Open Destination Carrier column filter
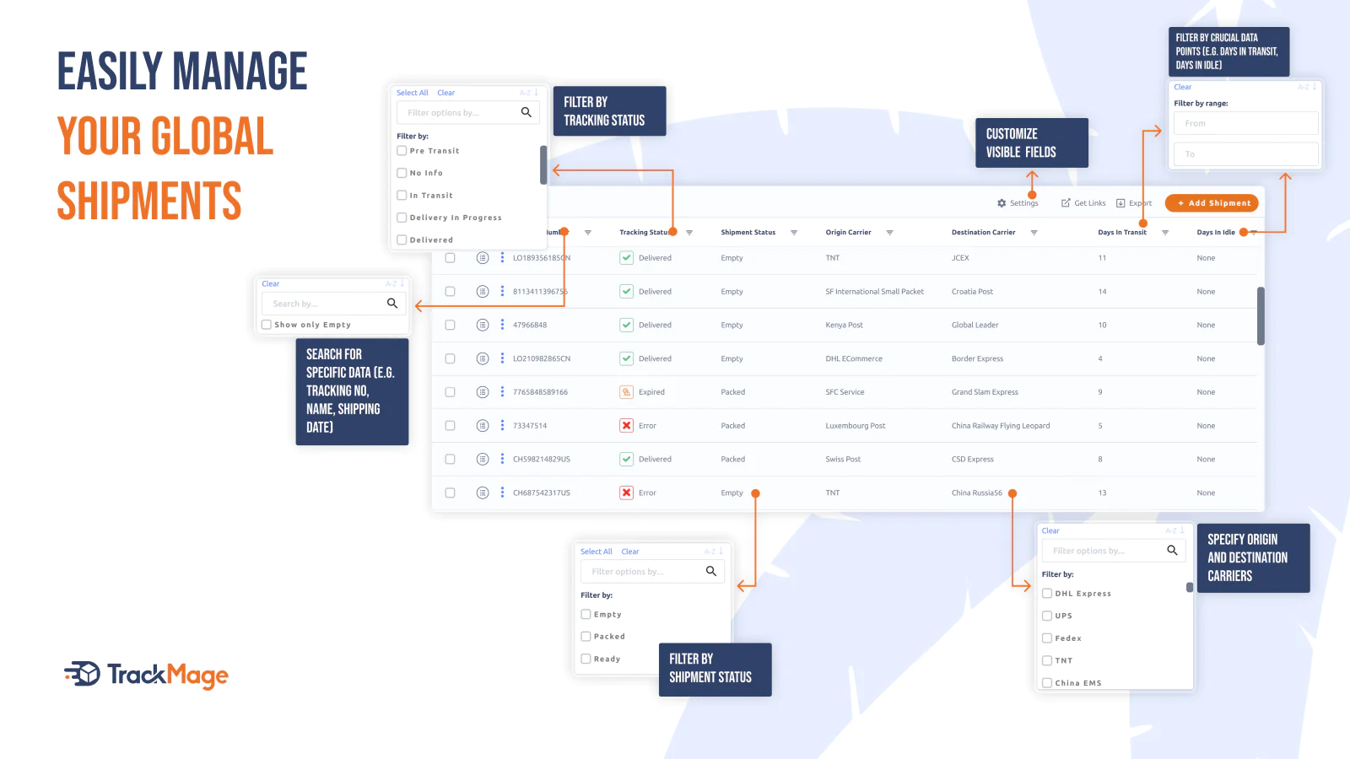Viewport: 1350px width, 759px height. tap(1034, 233)
